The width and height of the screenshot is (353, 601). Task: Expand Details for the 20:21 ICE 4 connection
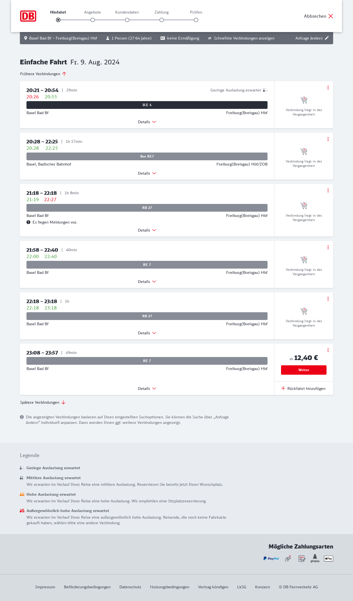tap(147, 122)
